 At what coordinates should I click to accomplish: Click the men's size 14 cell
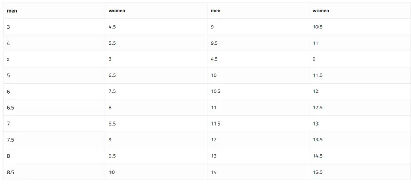click(x=258, y=172)
